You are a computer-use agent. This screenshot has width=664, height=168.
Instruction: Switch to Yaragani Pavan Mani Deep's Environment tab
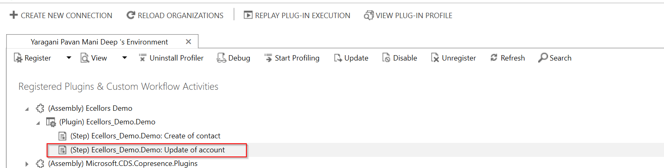99,42
